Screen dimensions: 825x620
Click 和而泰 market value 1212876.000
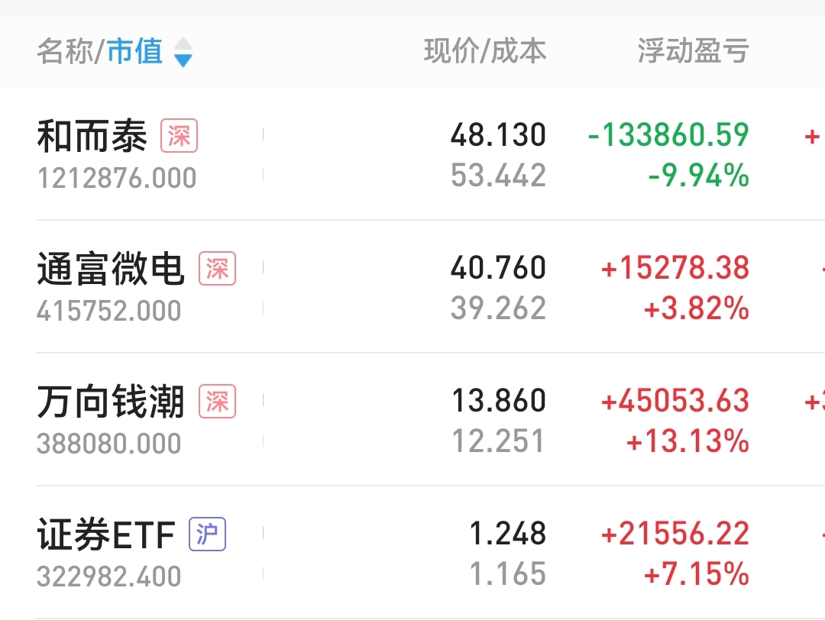(117, 179)
